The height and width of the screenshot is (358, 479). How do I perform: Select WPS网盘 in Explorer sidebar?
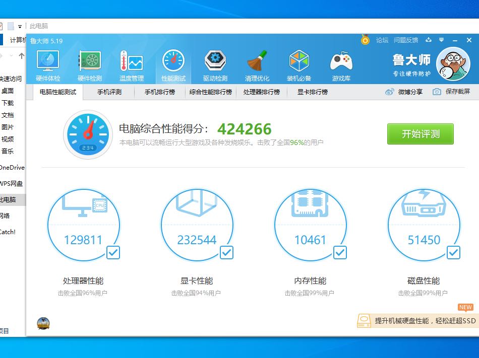[12, 184]
